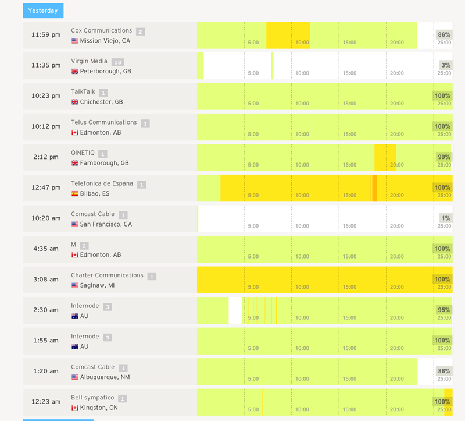This screenshot has width=465, height=421.
Task: Click TalkTalk green playback progress bar
Action: pos(325,96)
